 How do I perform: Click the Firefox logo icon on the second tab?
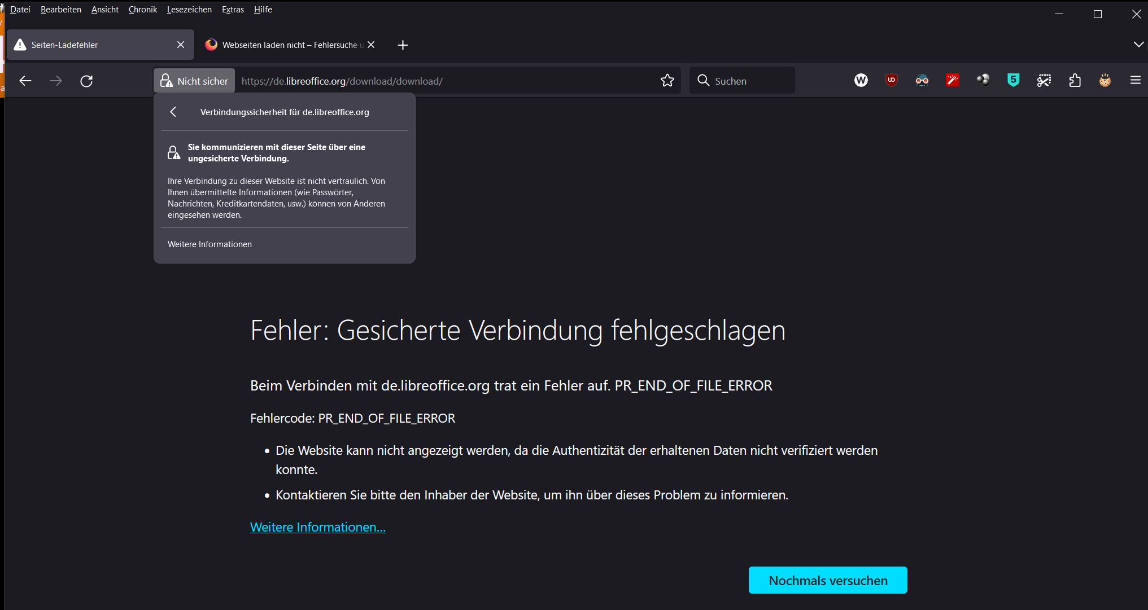click(211, 45)
